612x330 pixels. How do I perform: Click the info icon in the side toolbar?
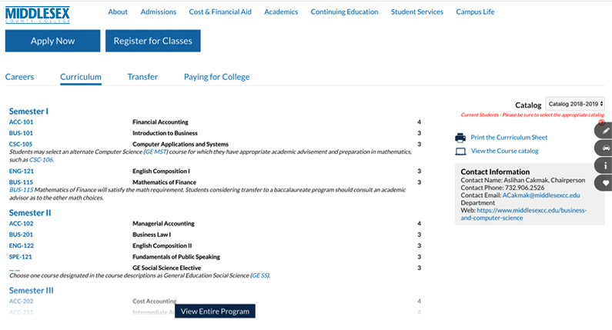click(x=605, y=165)
